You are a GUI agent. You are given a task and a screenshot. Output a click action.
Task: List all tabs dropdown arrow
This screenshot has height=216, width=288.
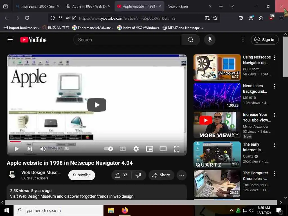pos(232,6)
